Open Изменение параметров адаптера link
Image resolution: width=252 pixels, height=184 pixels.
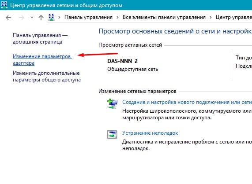tap(42, 59)
